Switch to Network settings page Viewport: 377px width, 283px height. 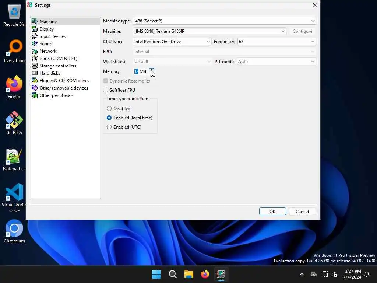[x=48, y=51]
